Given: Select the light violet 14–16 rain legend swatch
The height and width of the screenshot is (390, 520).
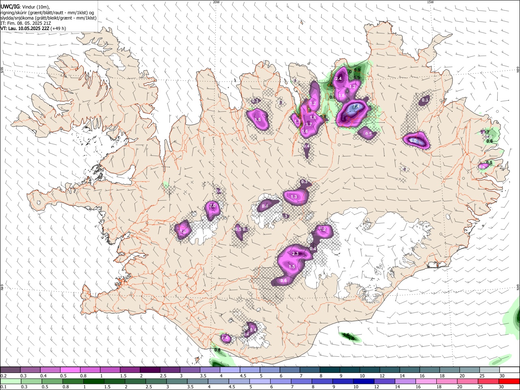Looking at the screenshot, I should (405, 381).
